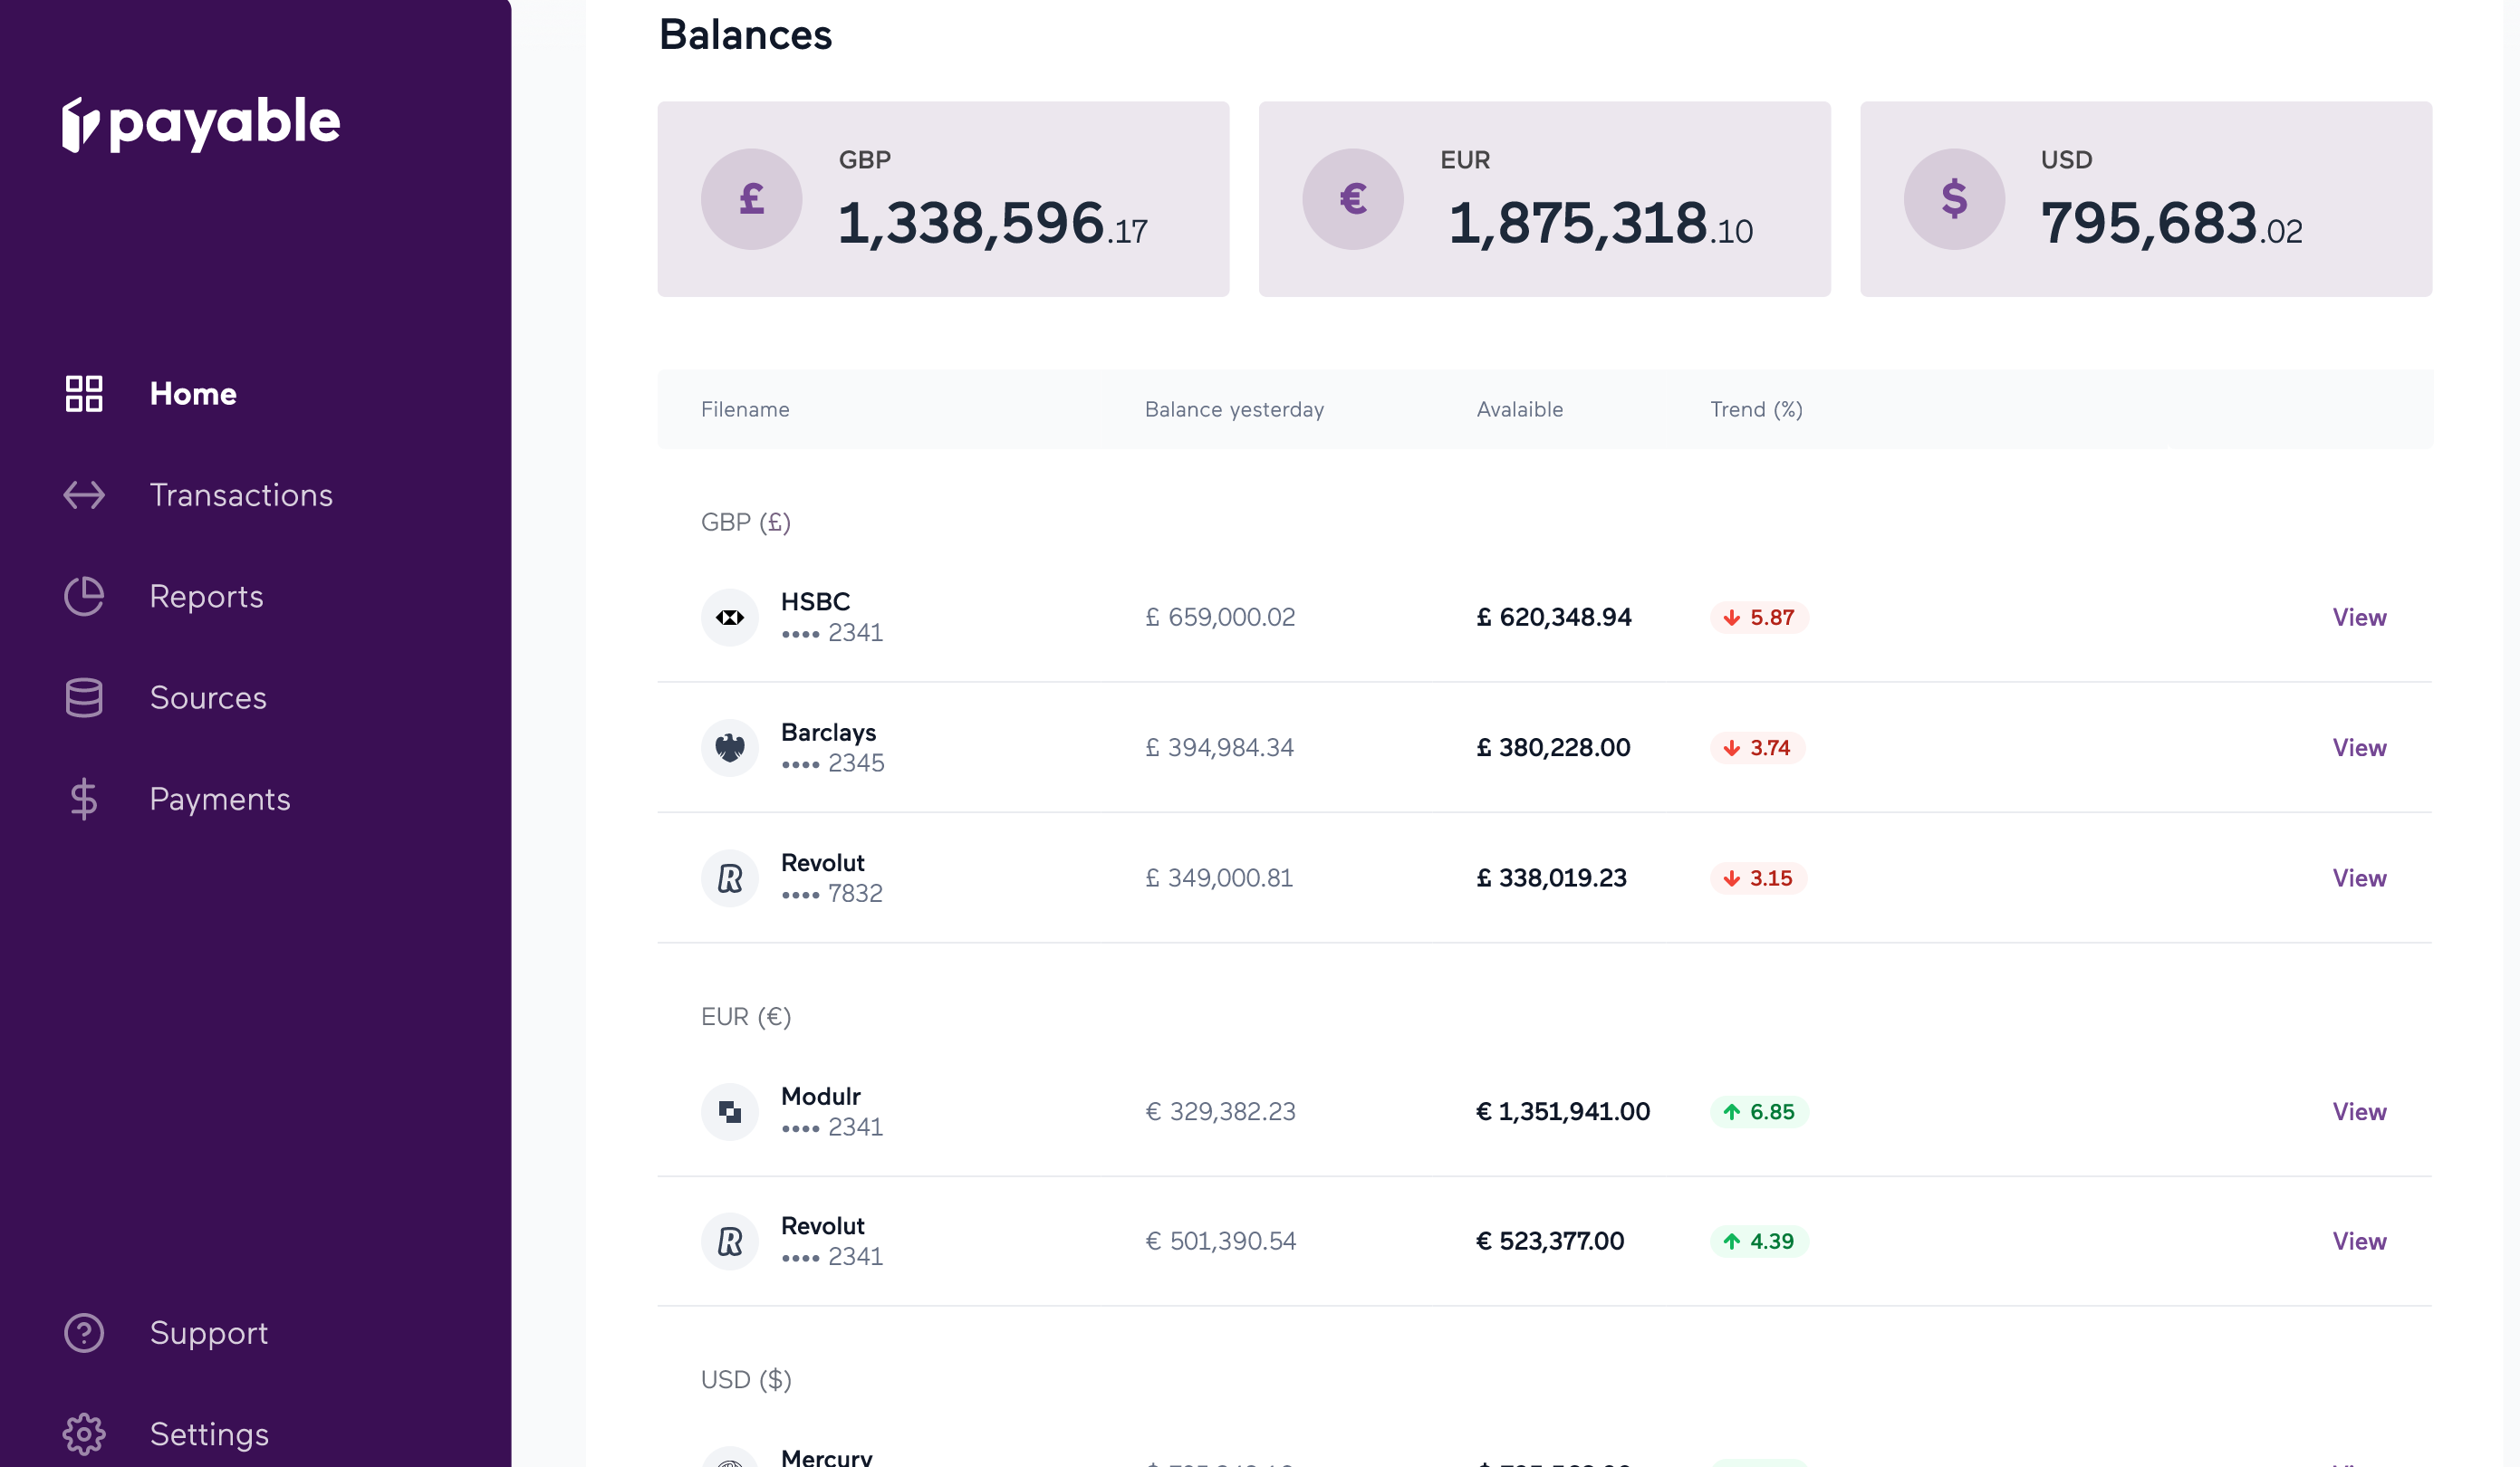The width and height of the screenshot is (2520, 1467).
Task: Click the Payments dollar icon
Action: [84, 799]
